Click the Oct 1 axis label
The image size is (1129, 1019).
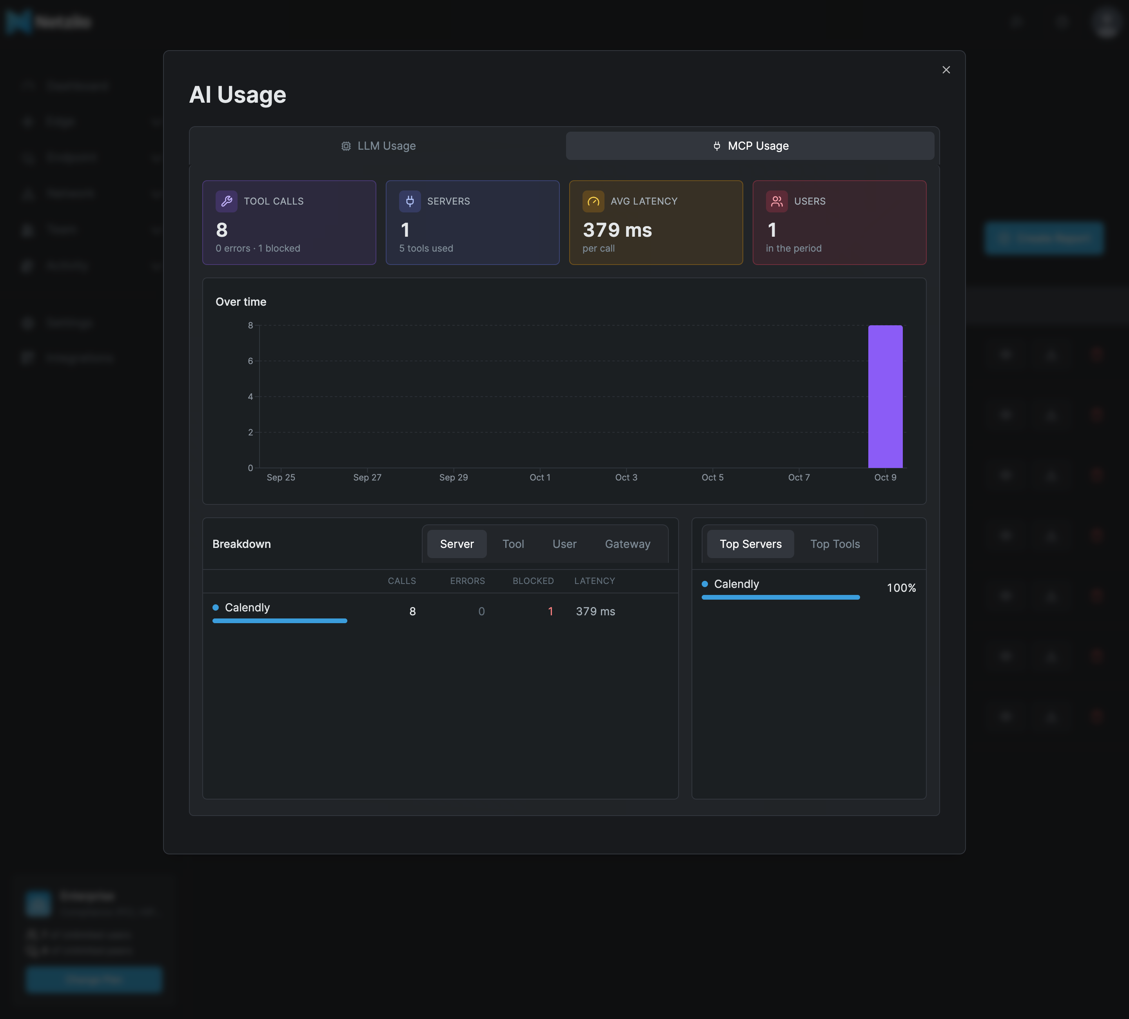[x=540, y=477]
